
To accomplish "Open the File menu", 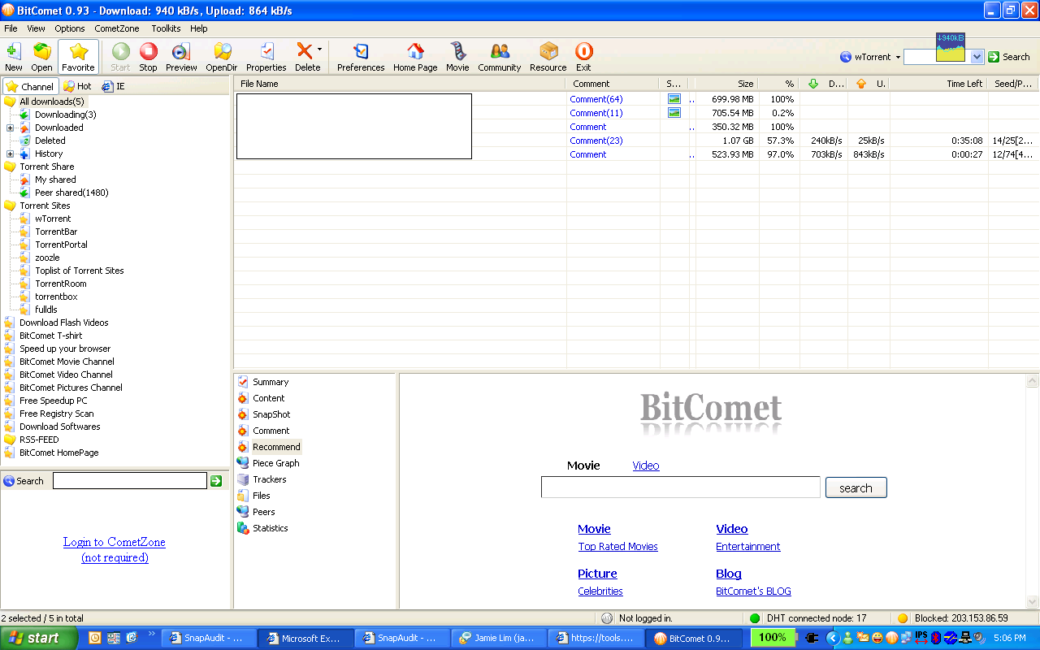I will pos(11,28).
